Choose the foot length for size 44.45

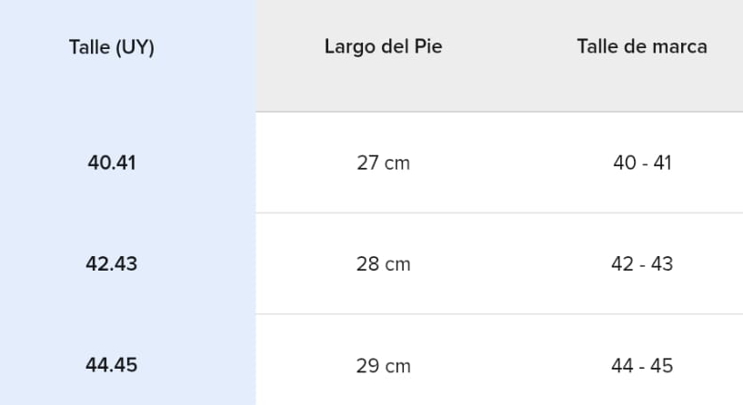383,366
